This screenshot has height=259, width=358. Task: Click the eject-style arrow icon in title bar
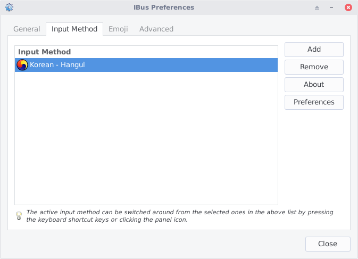pos(317,7)
